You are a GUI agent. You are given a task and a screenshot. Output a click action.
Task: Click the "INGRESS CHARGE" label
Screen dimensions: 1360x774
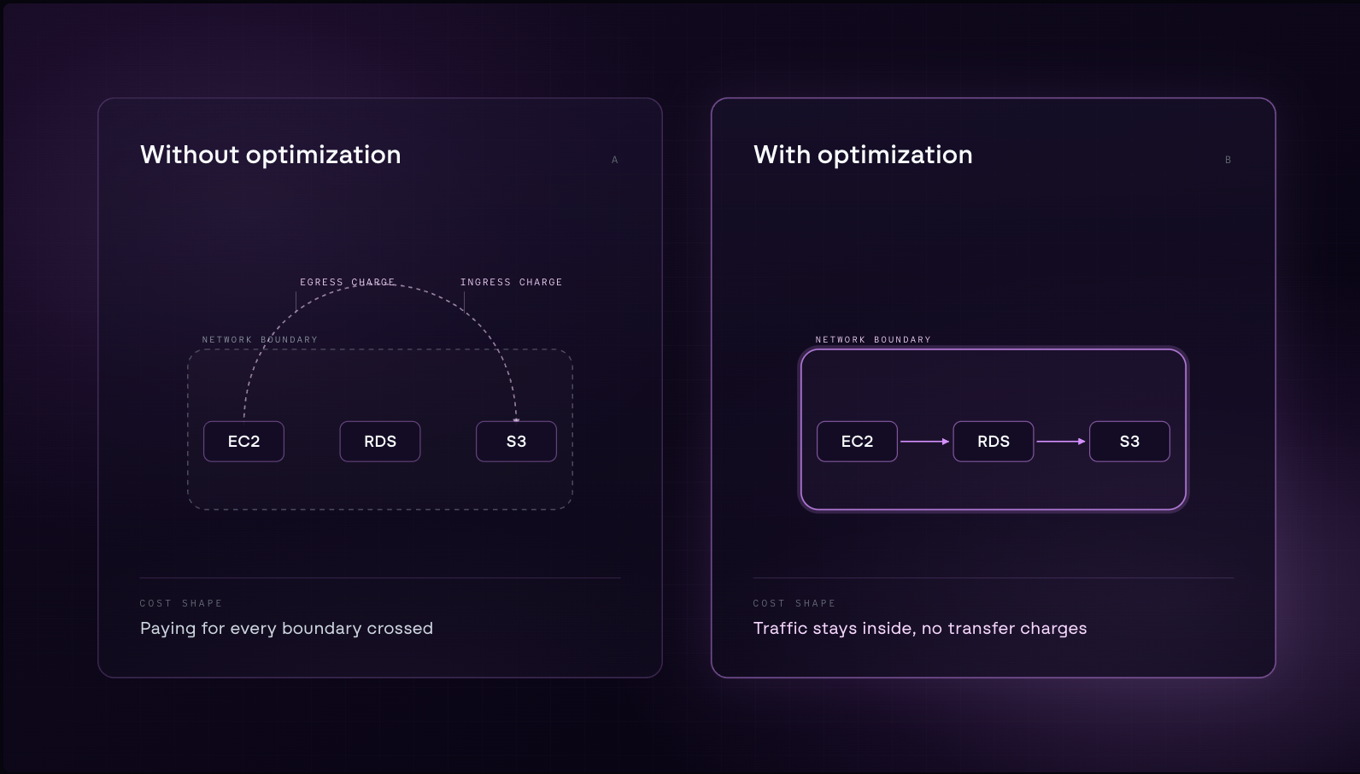(x=511, y=282)
